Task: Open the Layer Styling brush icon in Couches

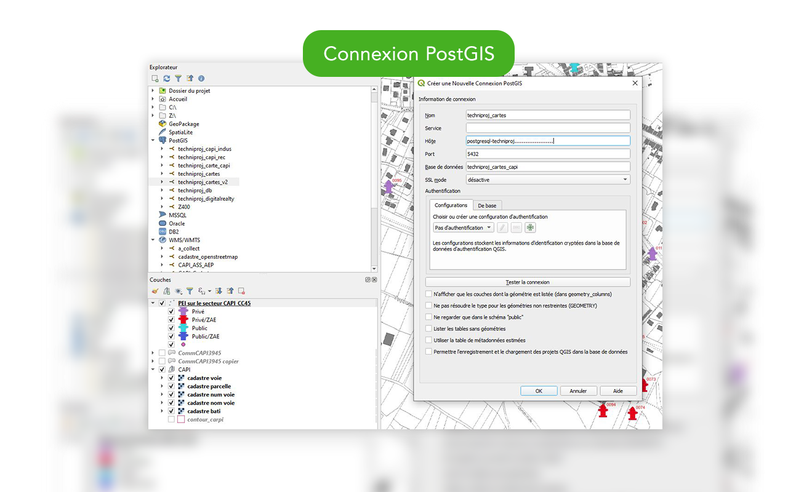Action: 155,291
